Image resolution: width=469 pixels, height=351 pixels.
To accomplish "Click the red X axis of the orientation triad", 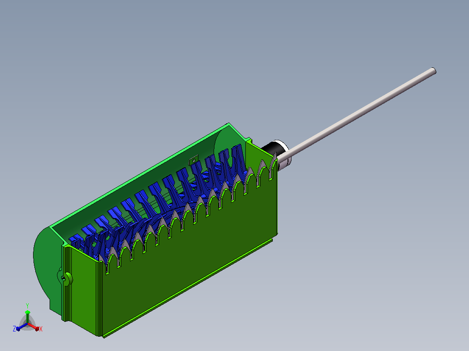I will [x=35, y=328].
